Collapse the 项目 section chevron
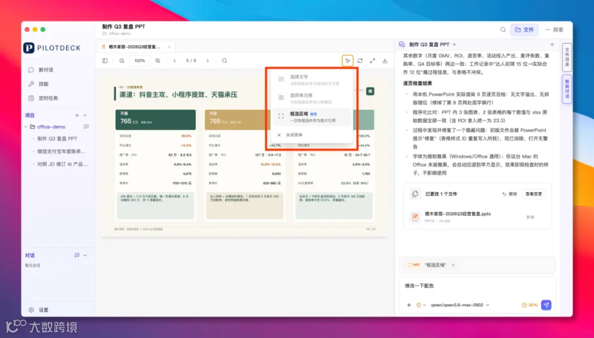 (x=85, y=115)
